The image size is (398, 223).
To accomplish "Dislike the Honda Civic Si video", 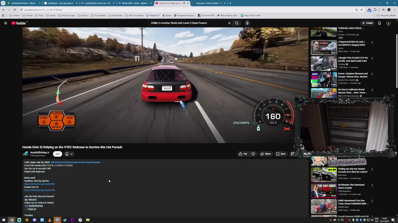I will coord(253,154).
